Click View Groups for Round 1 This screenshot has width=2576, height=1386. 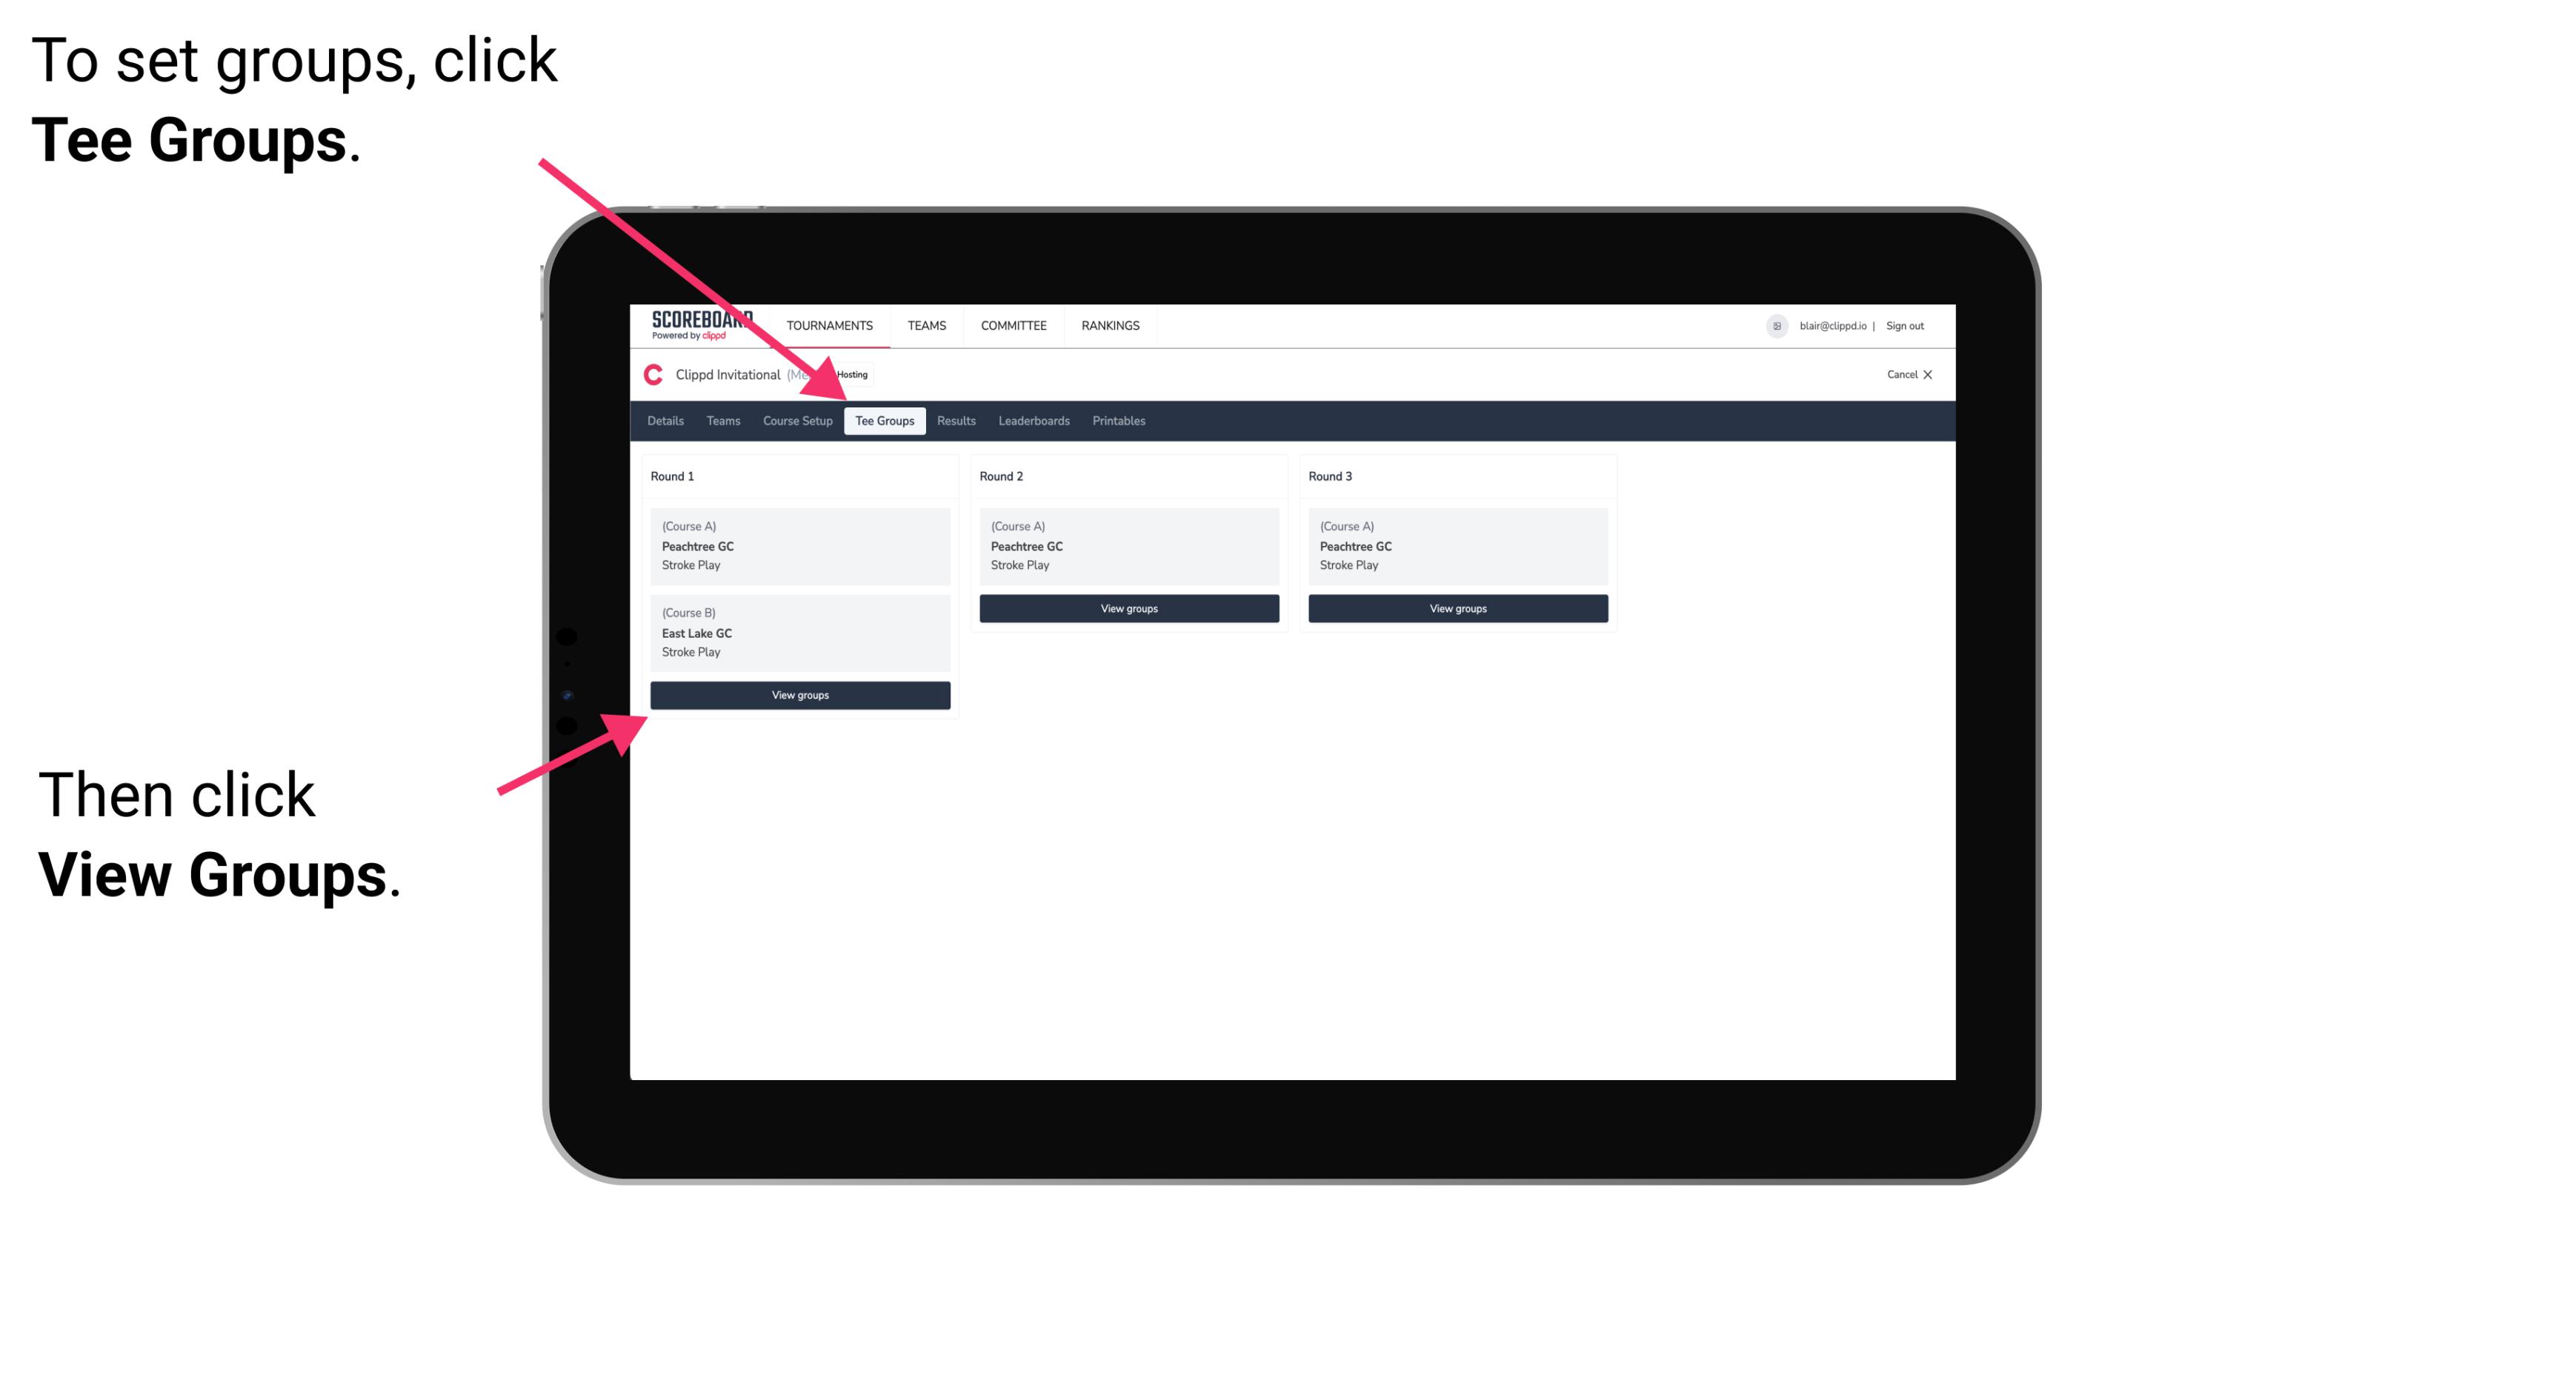click(801, 696)
